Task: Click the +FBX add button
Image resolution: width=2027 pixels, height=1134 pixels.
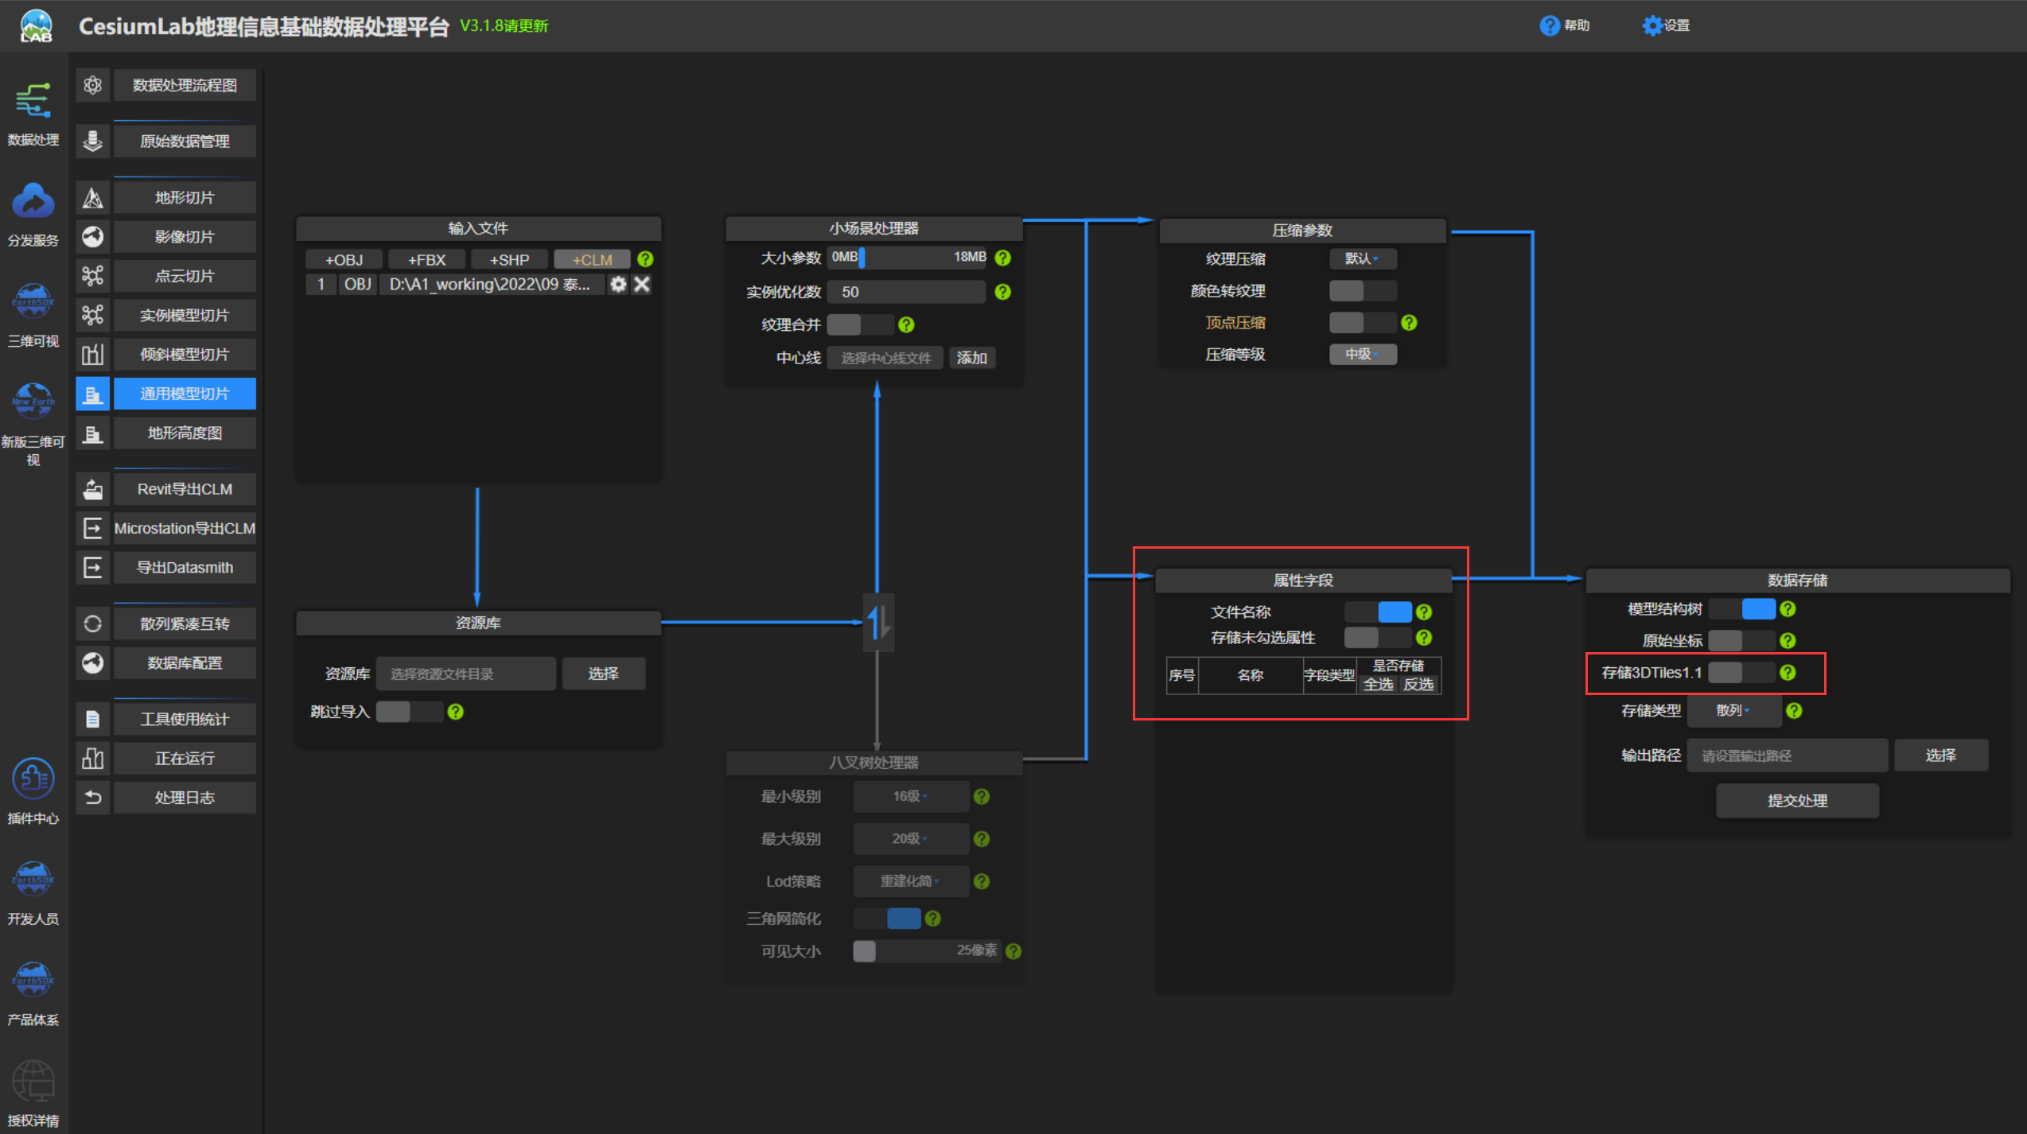Action: pyautogui.click(x=426, y=259)
